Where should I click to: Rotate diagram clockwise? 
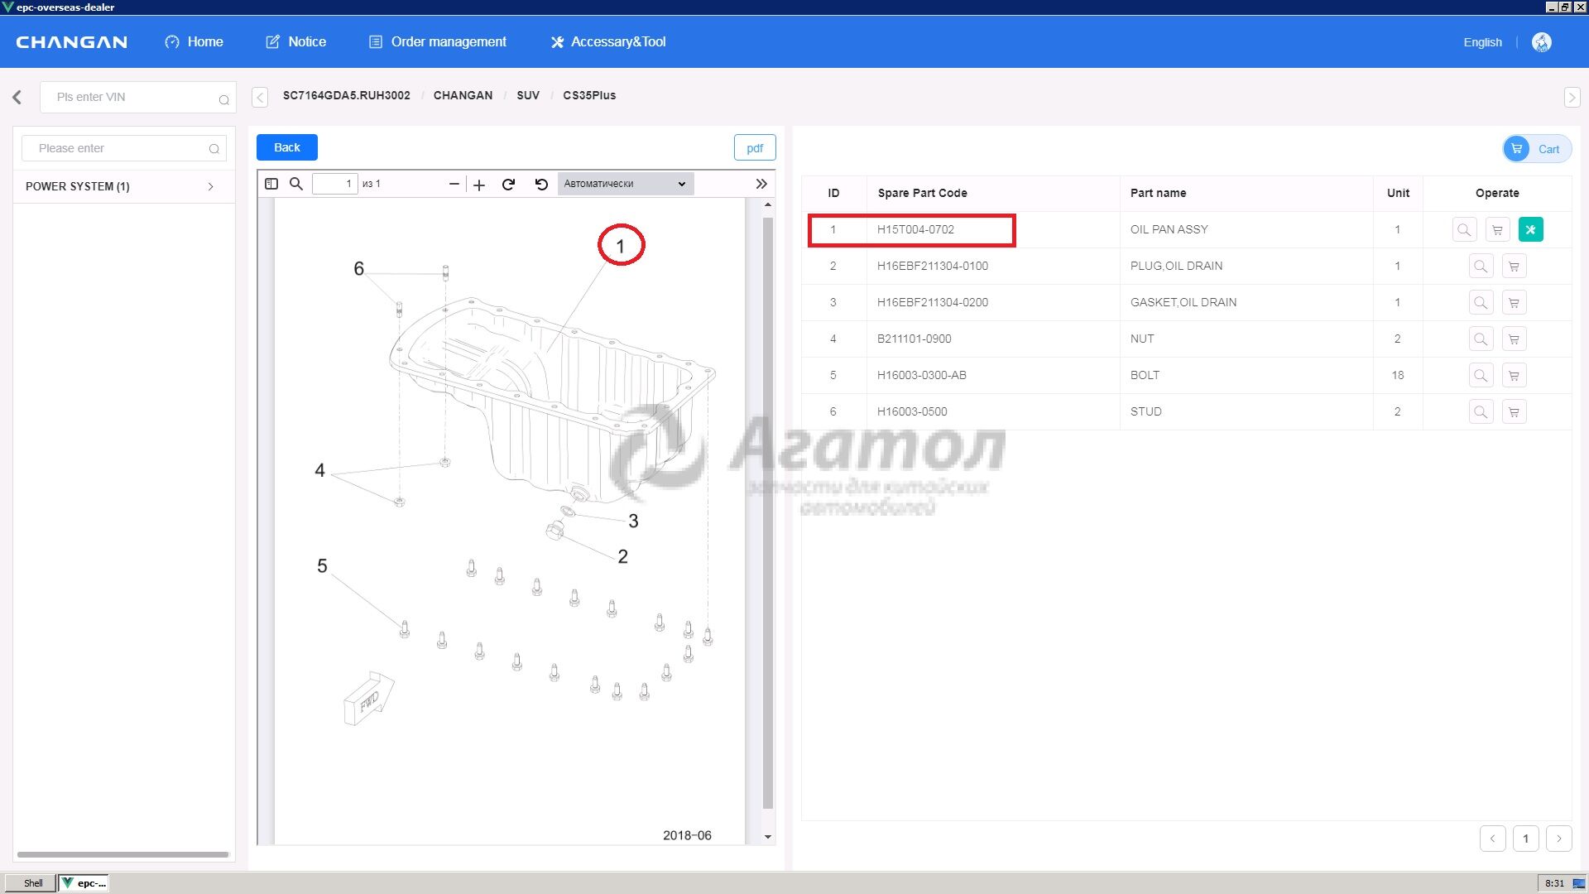coord(509,184)
